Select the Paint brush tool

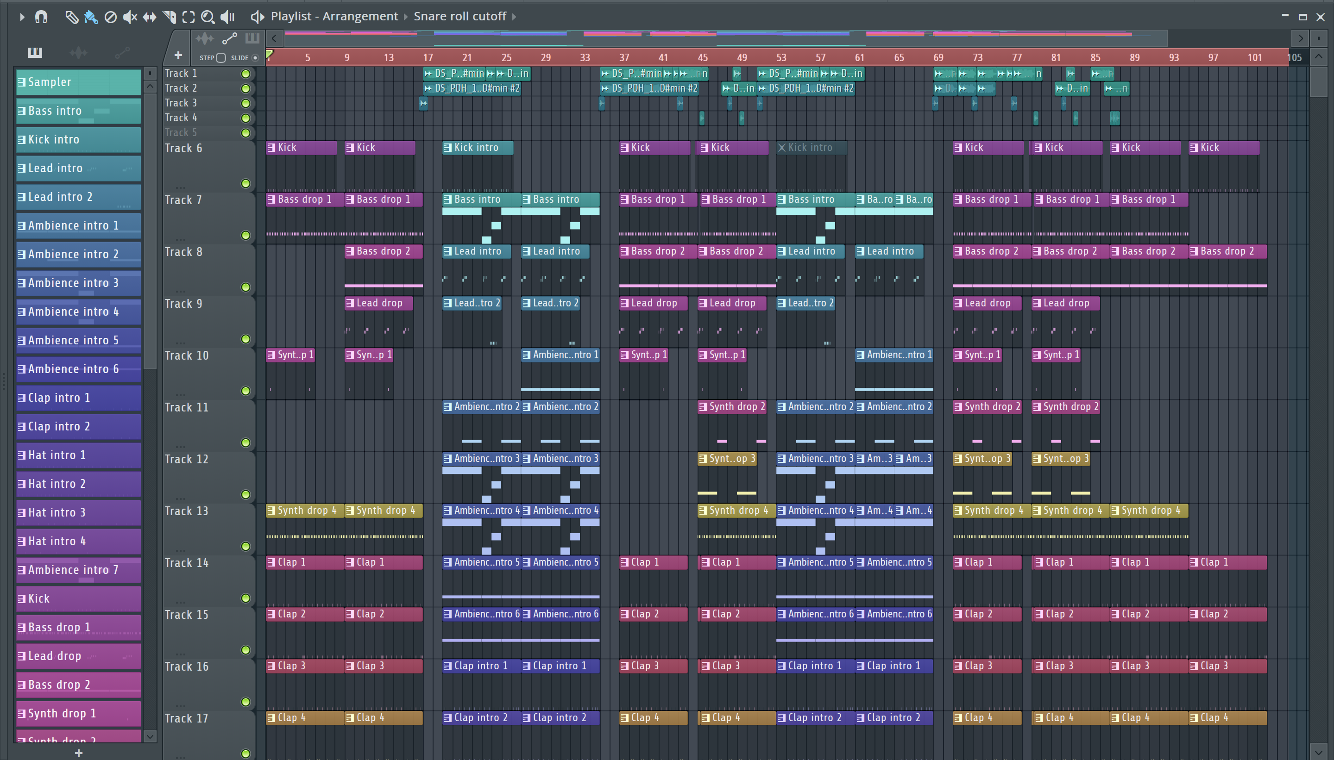tap(91, 17)
